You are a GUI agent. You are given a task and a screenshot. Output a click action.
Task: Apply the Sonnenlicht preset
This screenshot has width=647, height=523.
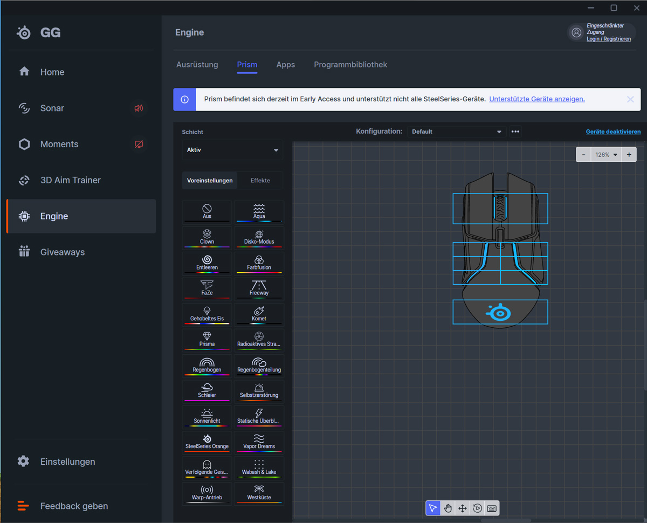(207, 417)
